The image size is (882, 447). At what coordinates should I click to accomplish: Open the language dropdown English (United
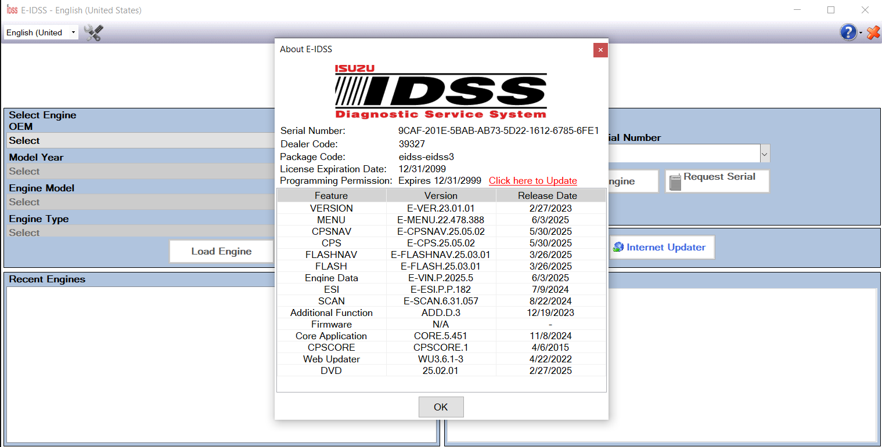click(x=41, y=32)
